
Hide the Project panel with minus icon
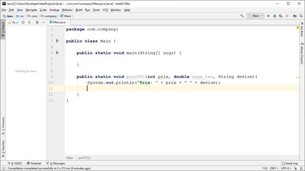coord(43,22)
